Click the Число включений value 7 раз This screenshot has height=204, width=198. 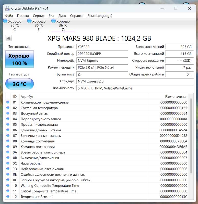point(179,68)
